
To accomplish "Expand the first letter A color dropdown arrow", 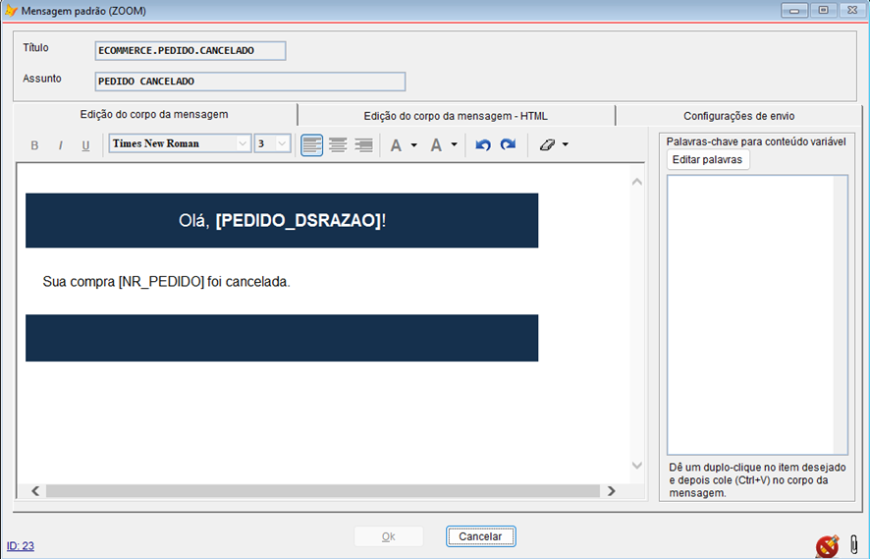I will click(x=414, y=145).
